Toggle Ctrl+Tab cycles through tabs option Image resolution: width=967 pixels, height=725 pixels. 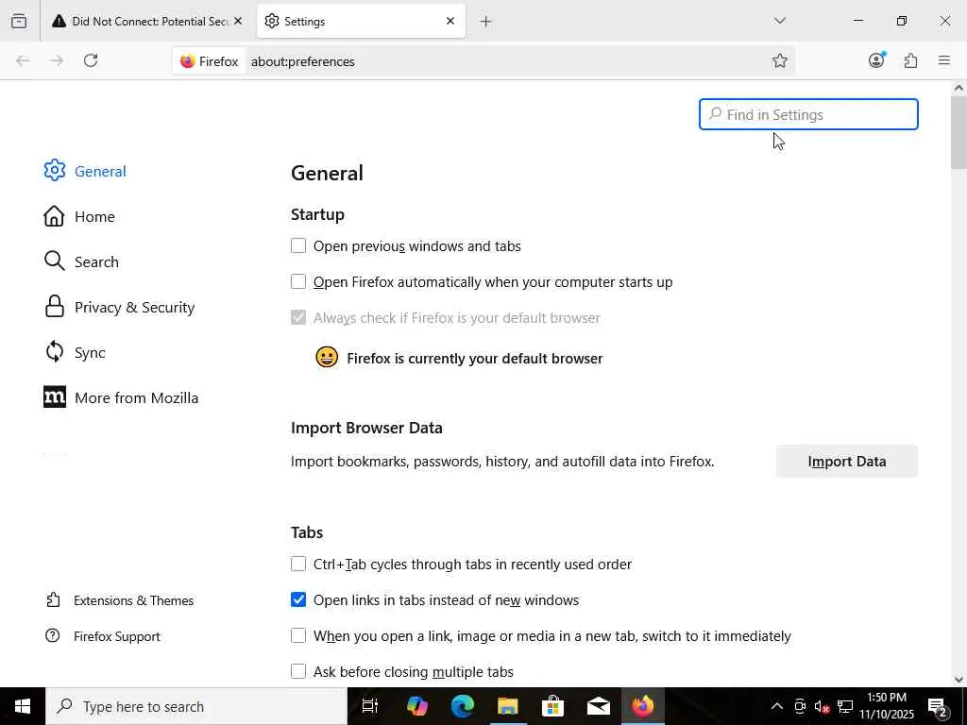298,565
